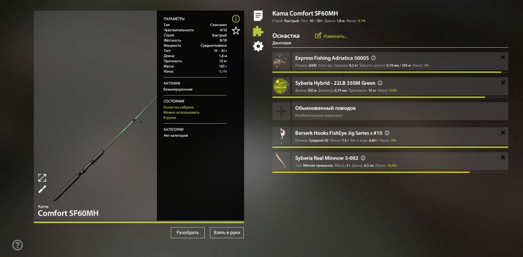The image size is (523, 257).
Task: Show info for Syberia Real Minnow 3-002
Action: (363, 158)
